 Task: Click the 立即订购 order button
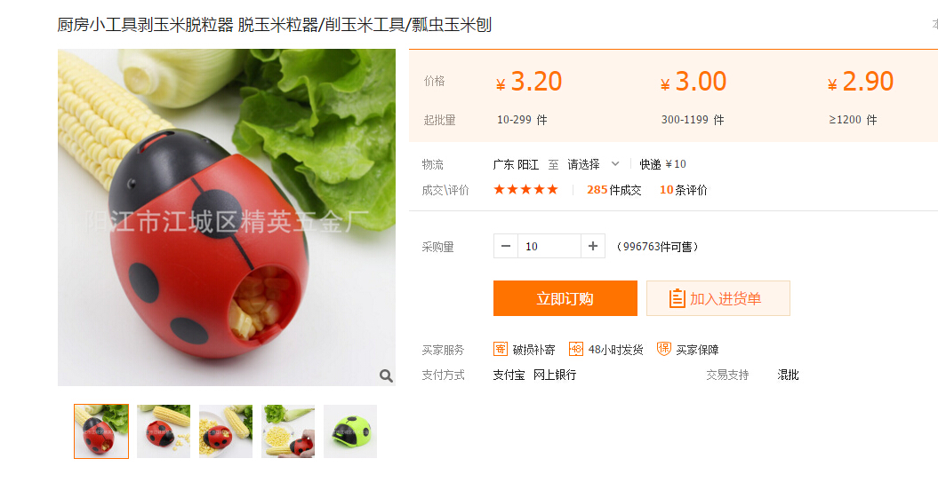click(x=565, y=298)
